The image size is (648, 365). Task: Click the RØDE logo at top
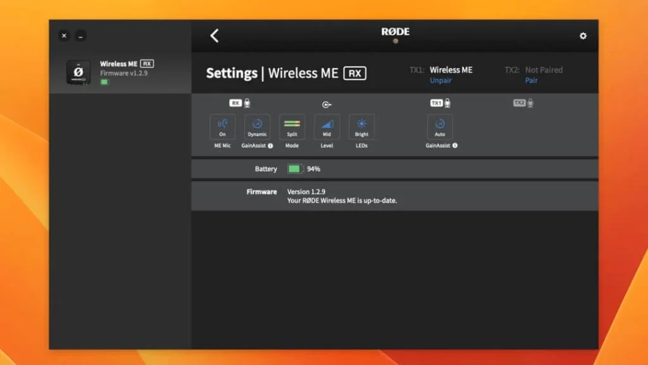[396, 32]
